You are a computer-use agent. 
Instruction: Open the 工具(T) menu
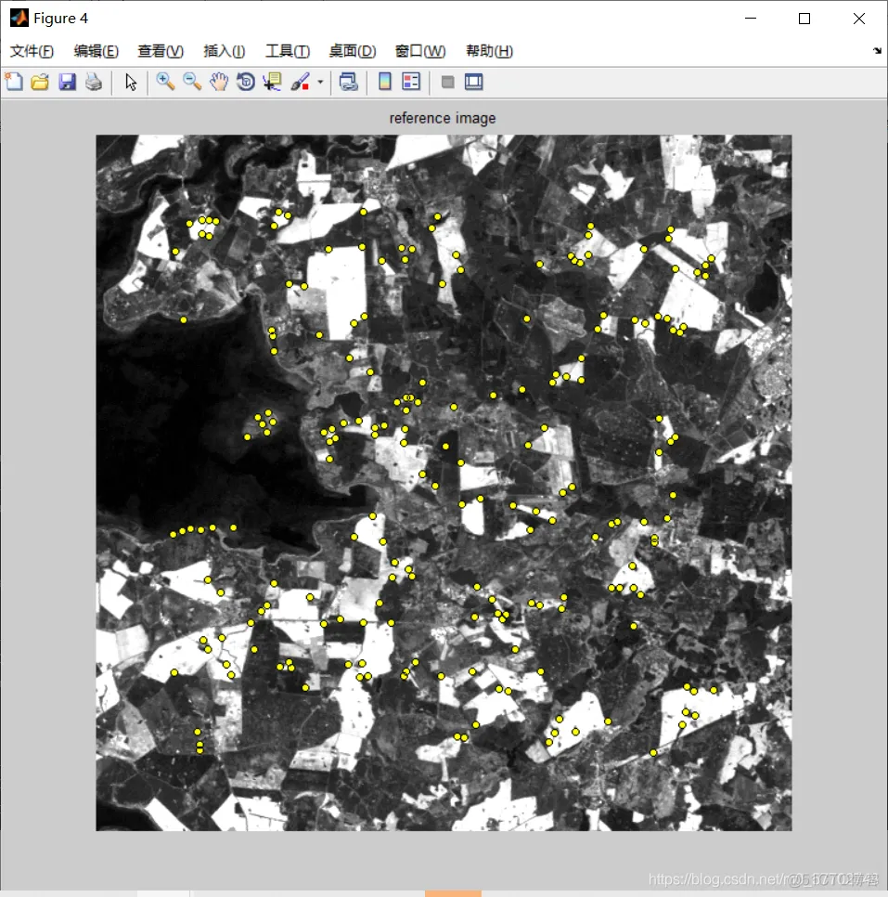288,51
